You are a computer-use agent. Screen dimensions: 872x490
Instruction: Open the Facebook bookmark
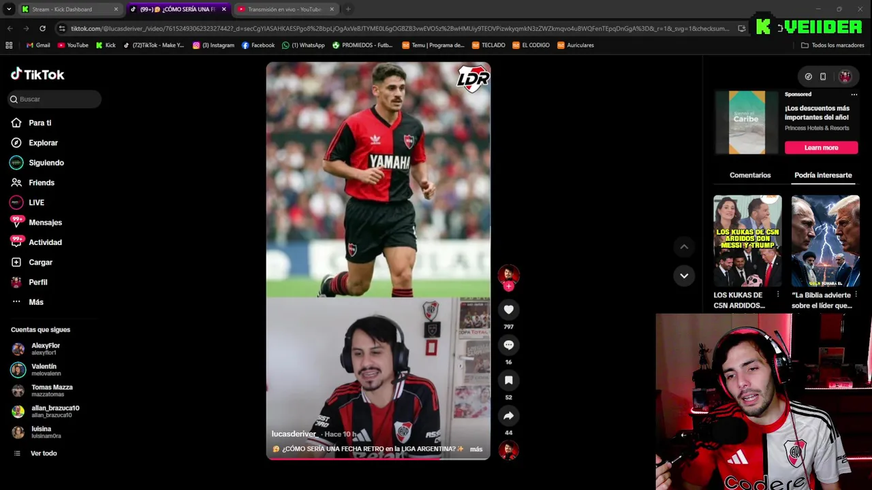(x=258, y=46)
